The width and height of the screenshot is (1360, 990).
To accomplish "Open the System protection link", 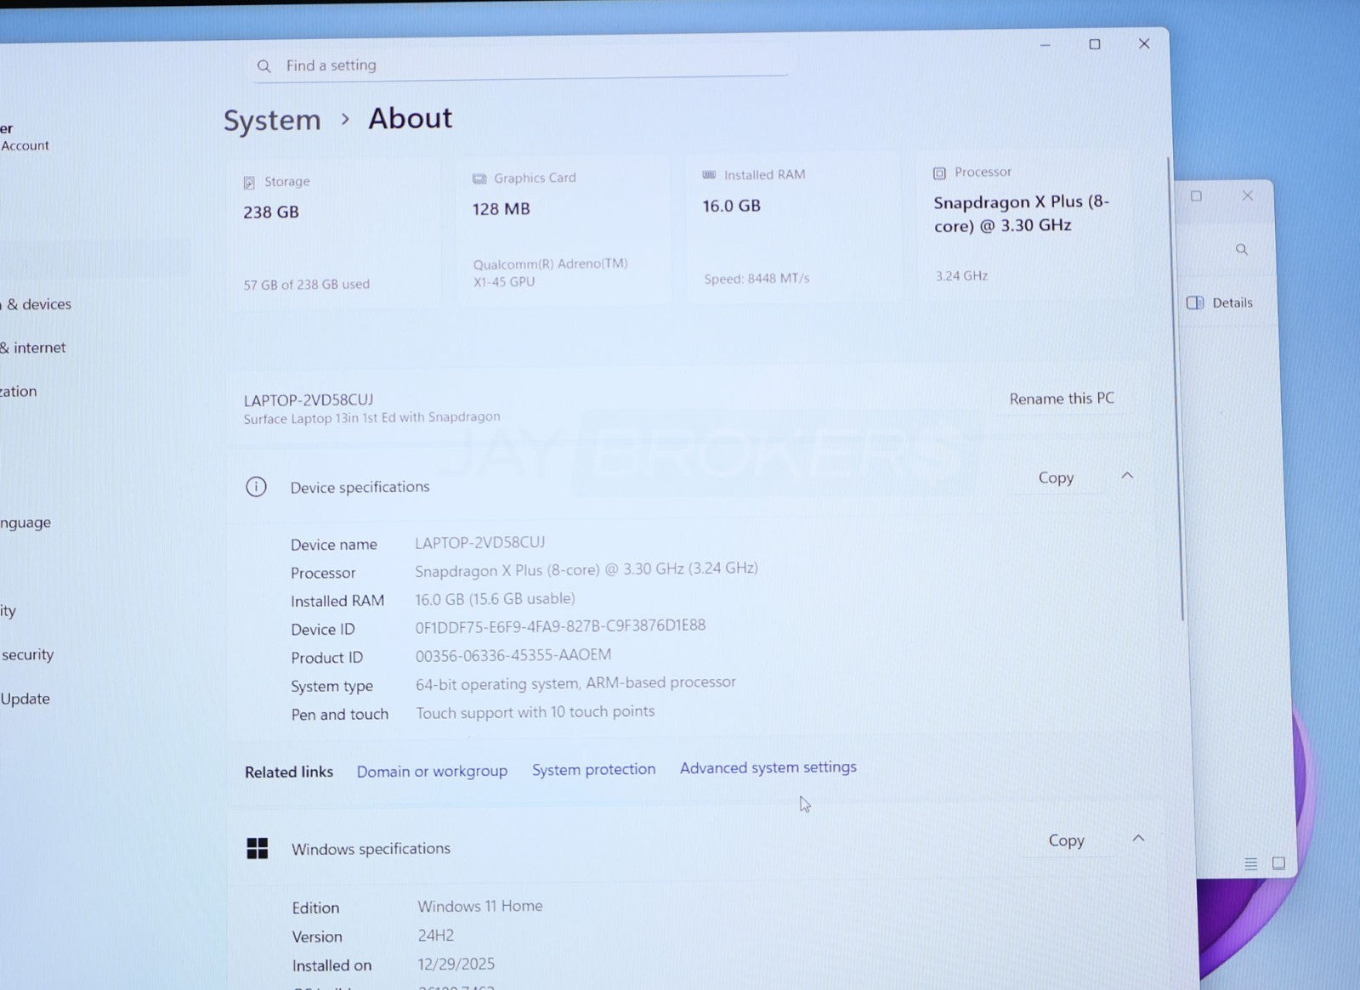I will point(593,769).
